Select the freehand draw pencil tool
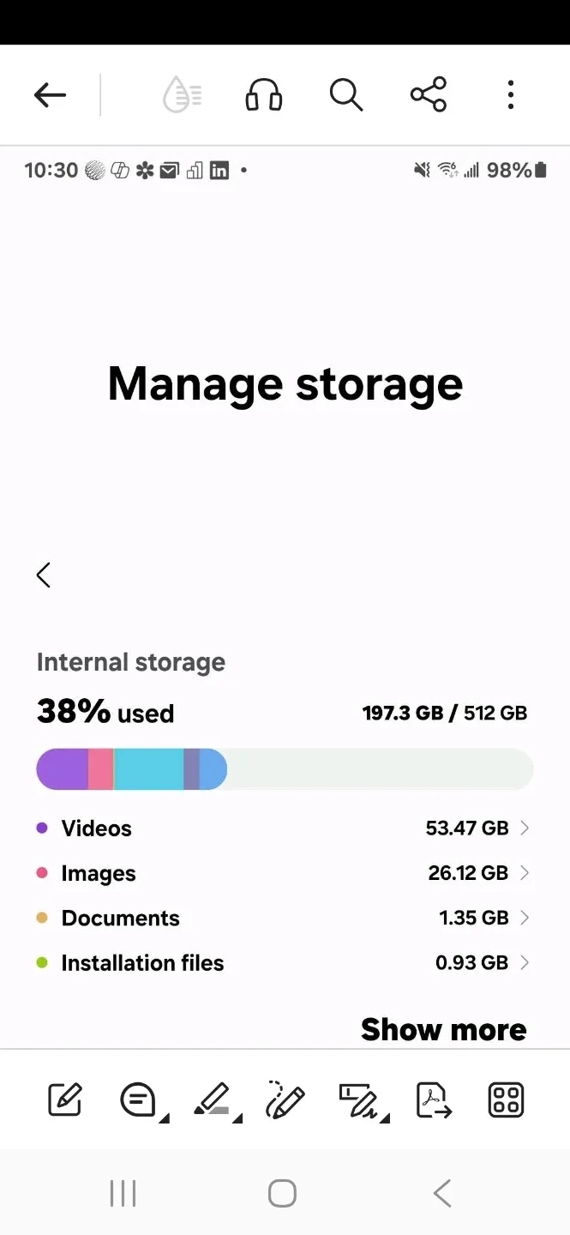Screen dimensions: 570x1235 click(x=285, y=1099)
